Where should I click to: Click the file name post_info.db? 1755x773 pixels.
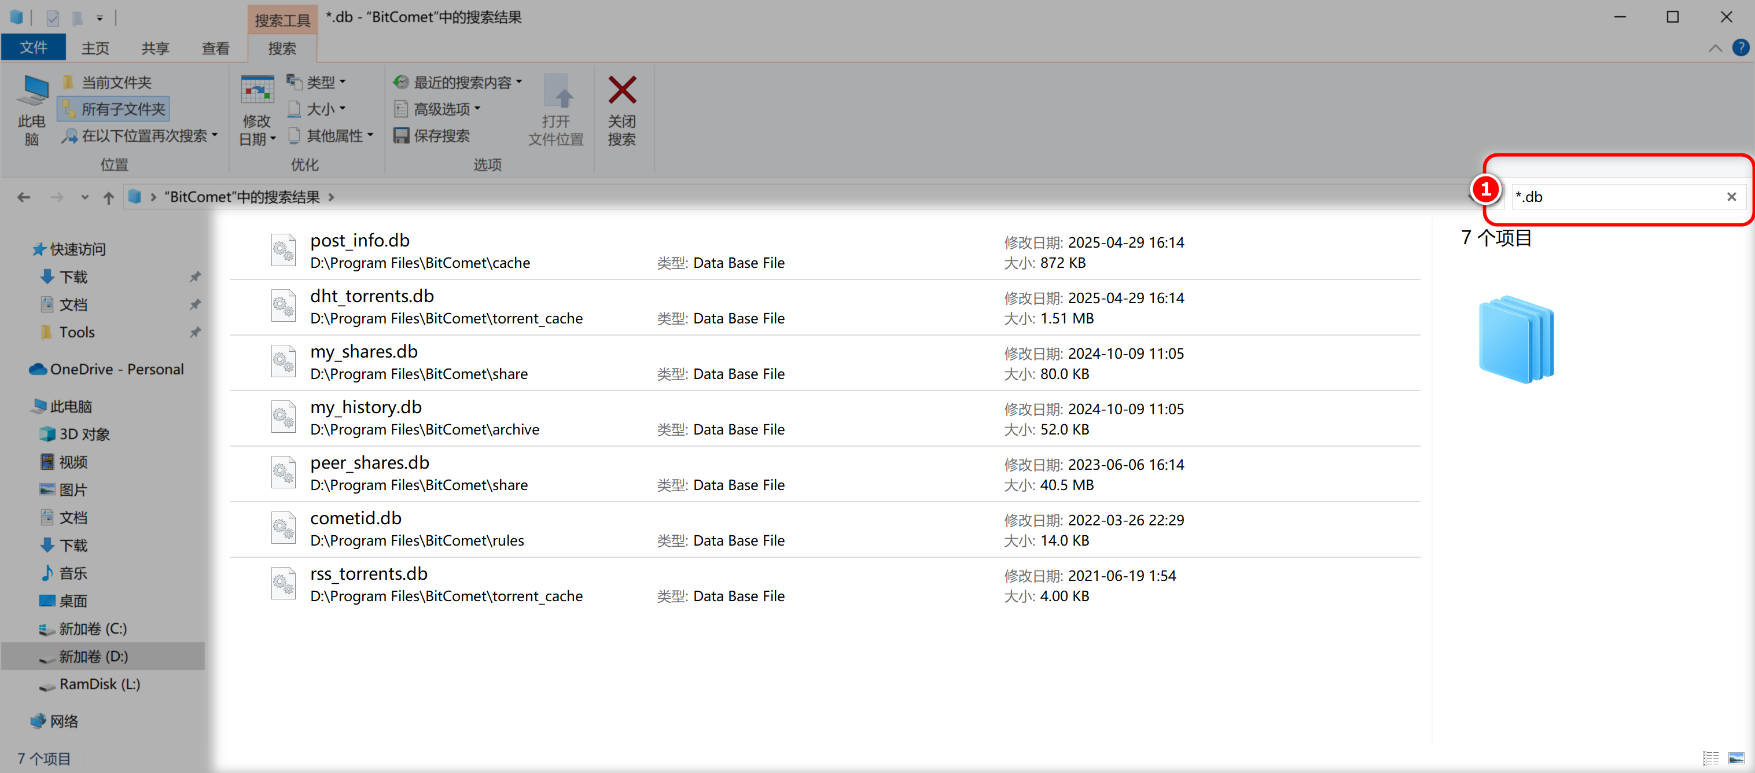[x=360, y=241]
